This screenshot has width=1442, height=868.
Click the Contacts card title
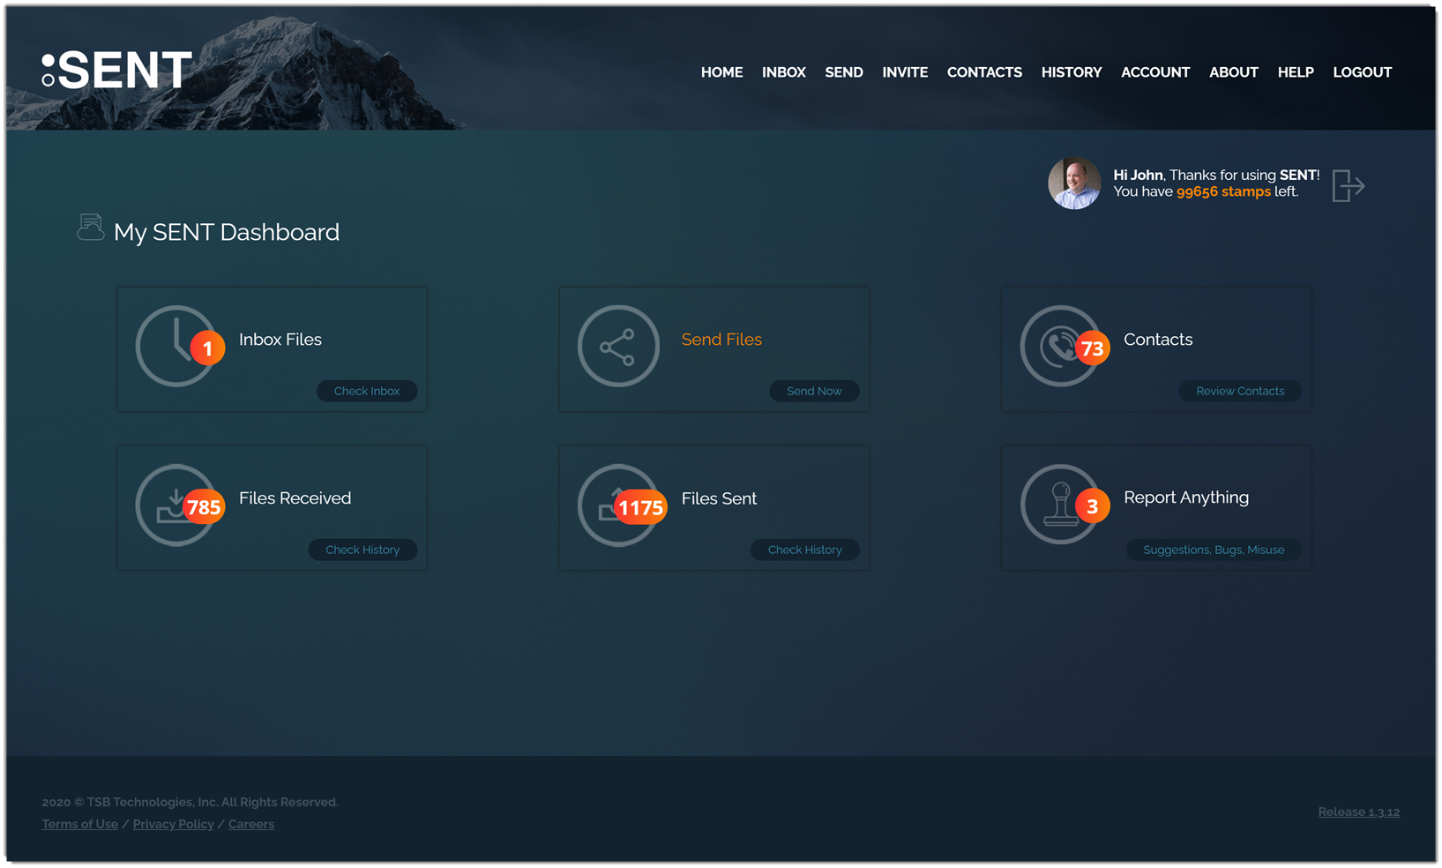coord(1158,340)
